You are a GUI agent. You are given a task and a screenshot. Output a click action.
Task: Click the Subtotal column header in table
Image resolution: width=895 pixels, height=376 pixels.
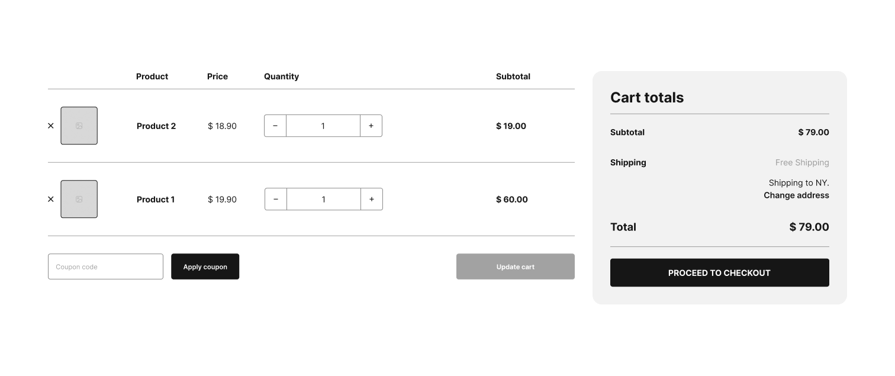tap(513, 76)
